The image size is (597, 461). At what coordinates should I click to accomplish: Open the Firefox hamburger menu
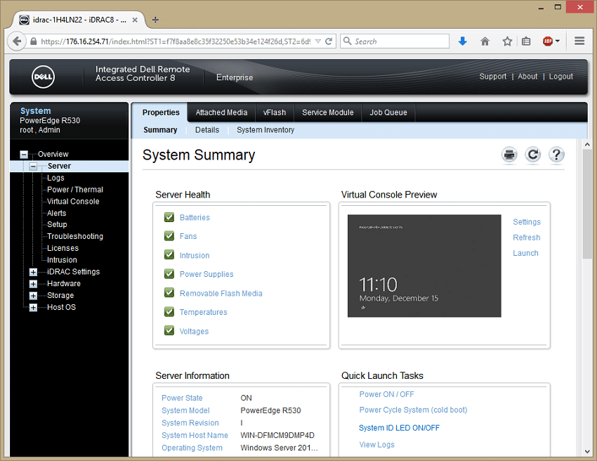click(x=579, y=41)
